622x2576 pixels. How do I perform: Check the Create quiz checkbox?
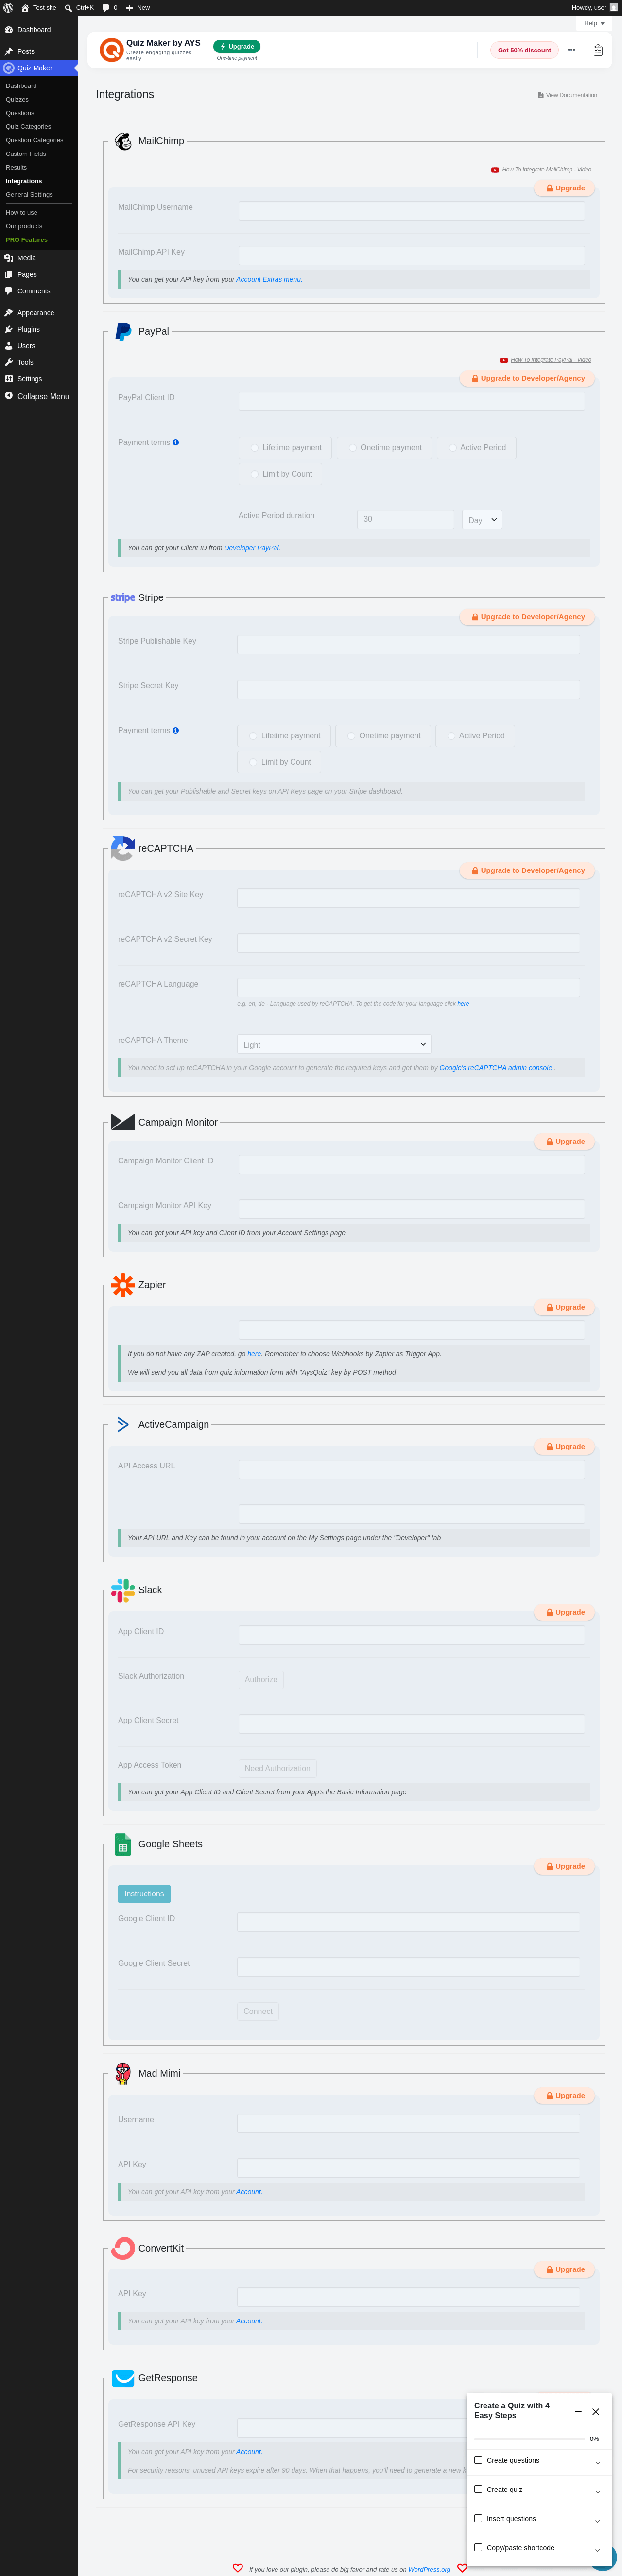[x=478, y=2489]
